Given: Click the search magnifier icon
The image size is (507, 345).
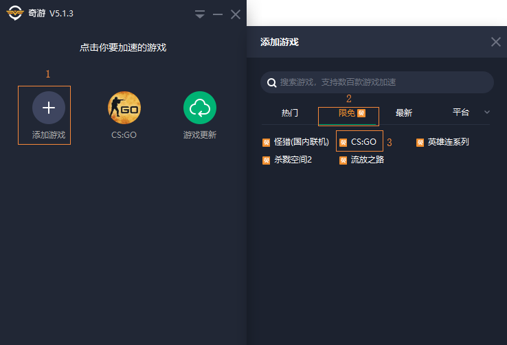Looking at the screenshot, I should 272,82.
